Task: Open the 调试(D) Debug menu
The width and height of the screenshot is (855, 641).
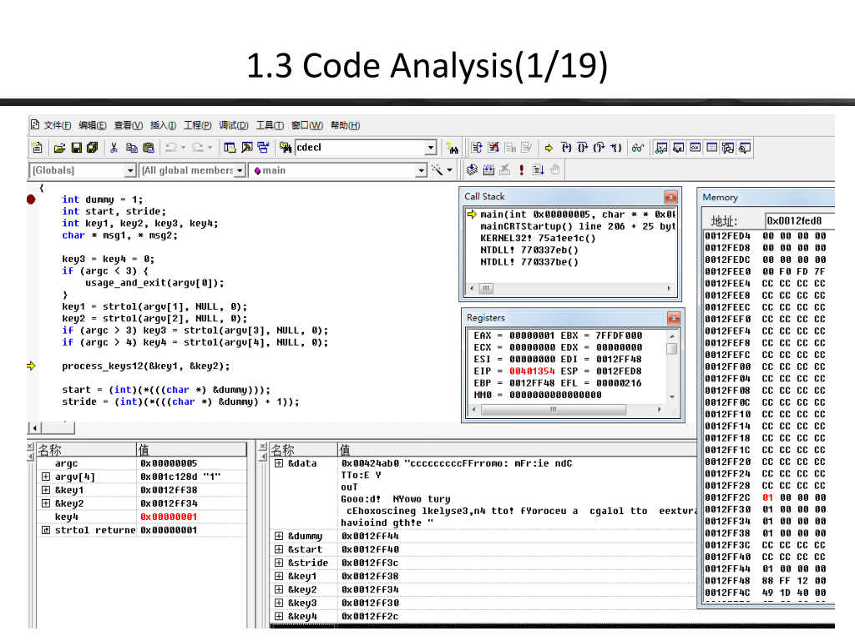Action: [234, 125]
